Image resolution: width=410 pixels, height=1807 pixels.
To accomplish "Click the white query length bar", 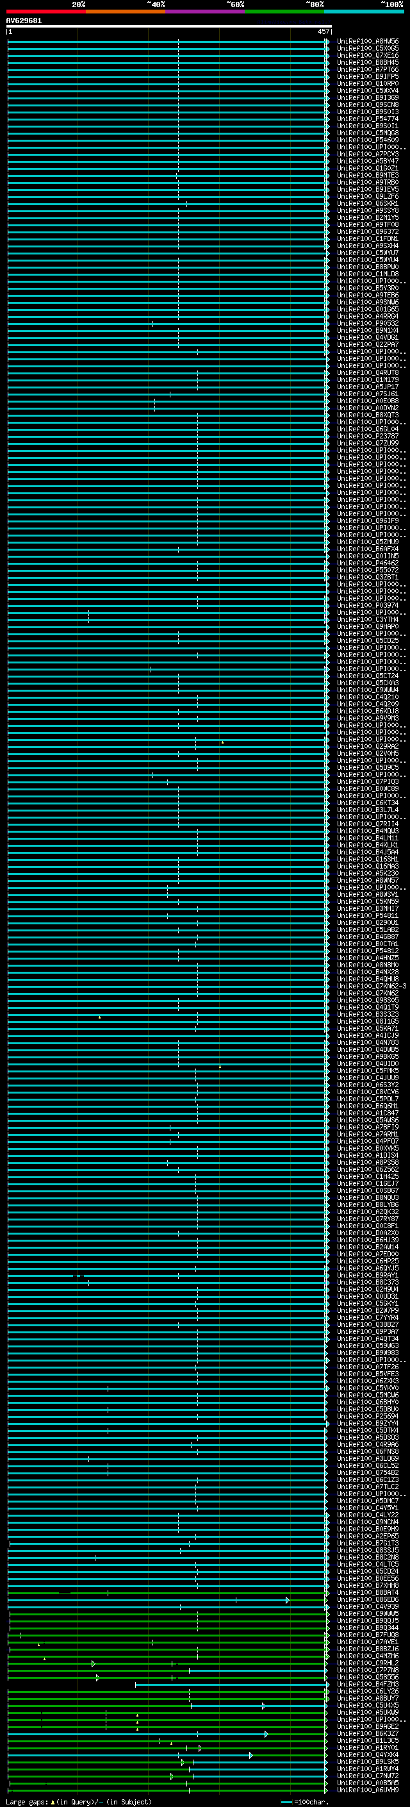I will 169,26.
